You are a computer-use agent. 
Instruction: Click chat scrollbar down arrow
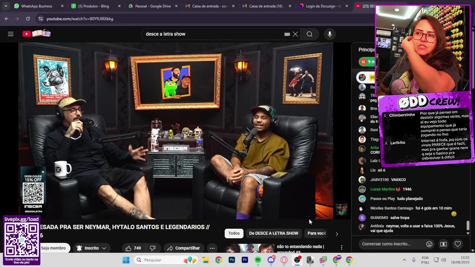468,233
